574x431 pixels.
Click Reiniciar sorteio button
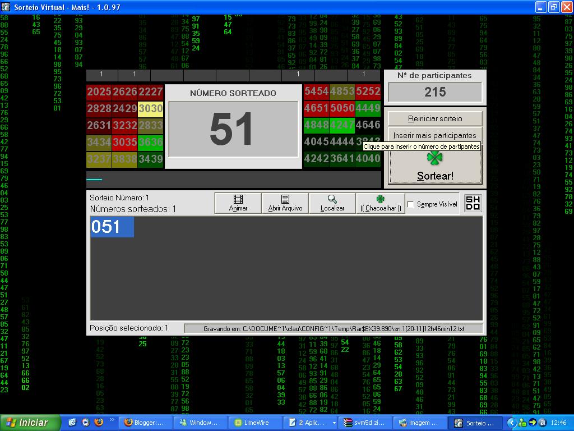point(435,119)
